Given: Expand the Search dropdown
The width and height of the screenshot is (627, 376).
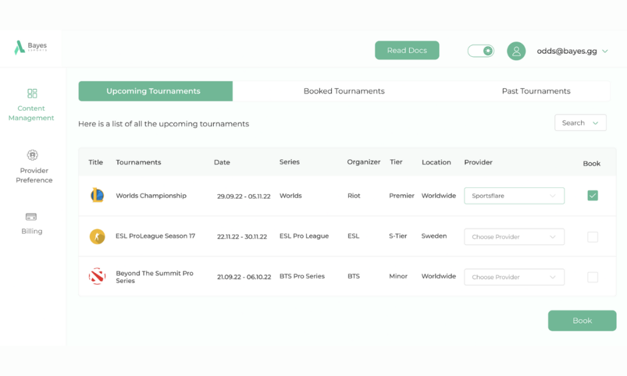Looking at the screenshot, I should tap(580, 123).
